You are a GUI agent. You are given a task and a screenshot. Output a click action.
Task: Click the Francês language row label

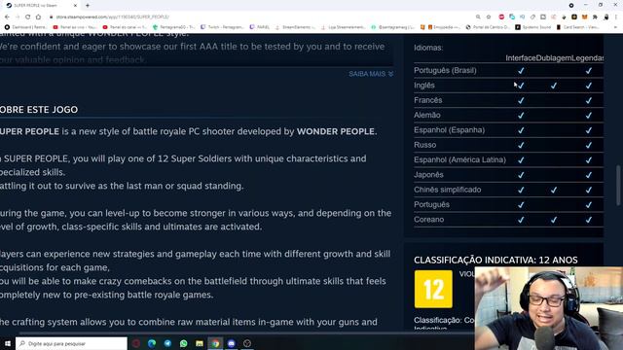coord(428,100)
